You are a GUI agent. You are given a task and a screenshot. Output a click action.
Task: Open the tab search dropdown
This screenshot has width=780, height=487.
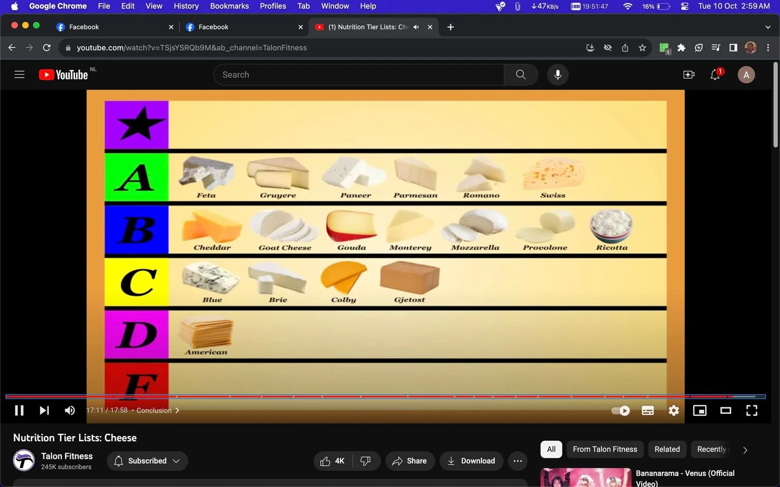pos(768,27)
